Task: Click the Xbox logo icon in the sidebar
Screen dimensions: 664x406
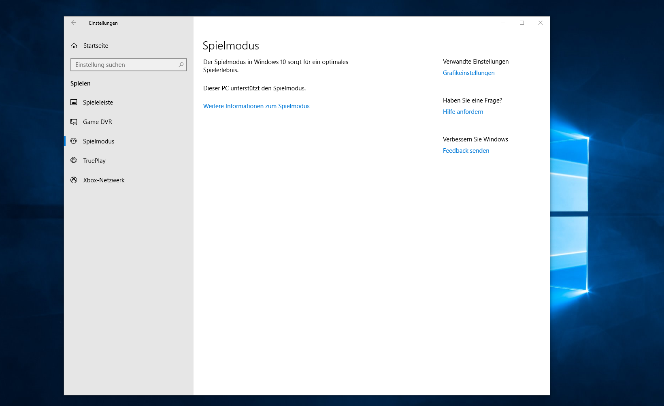Action: tap(74, 180)
